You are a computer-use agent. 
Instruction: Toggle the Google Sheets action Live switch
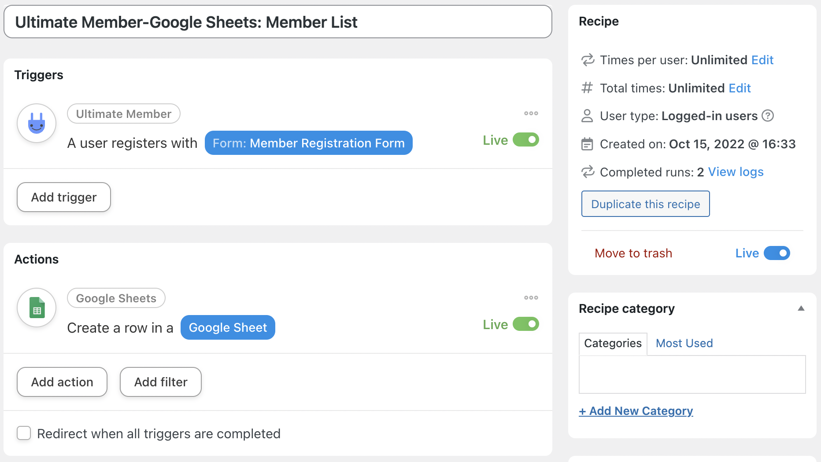click(x=526, y=324)
